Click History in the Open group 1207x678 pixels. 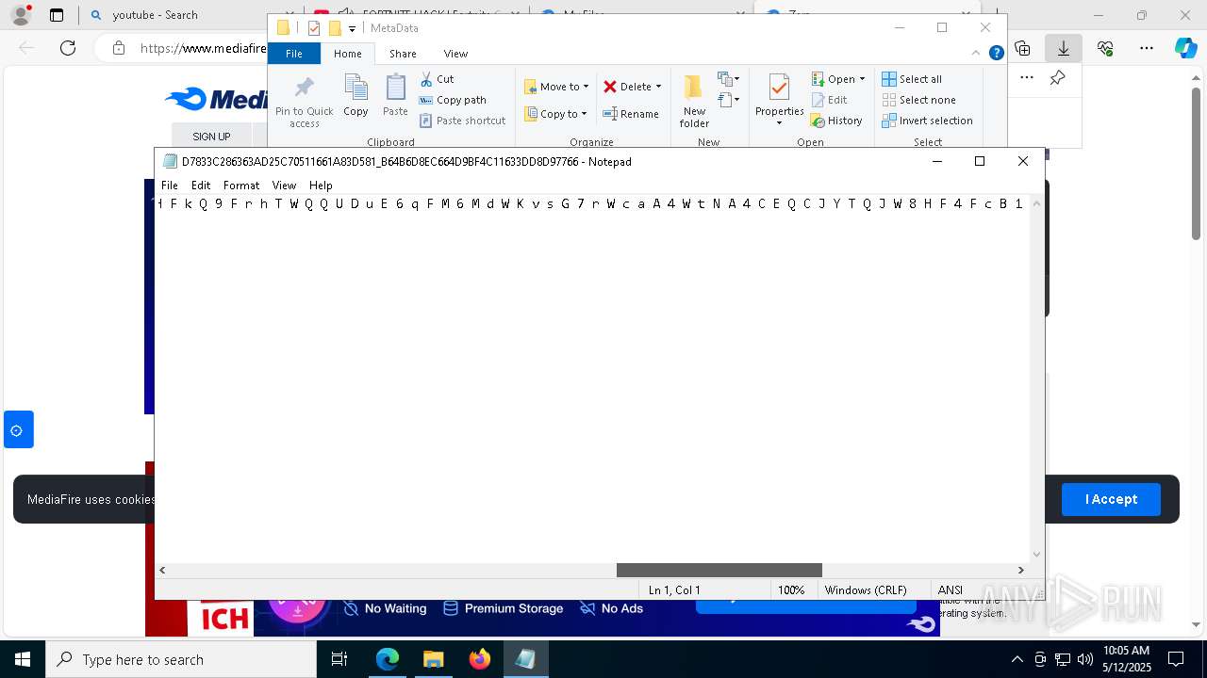[x=836, y=121]
